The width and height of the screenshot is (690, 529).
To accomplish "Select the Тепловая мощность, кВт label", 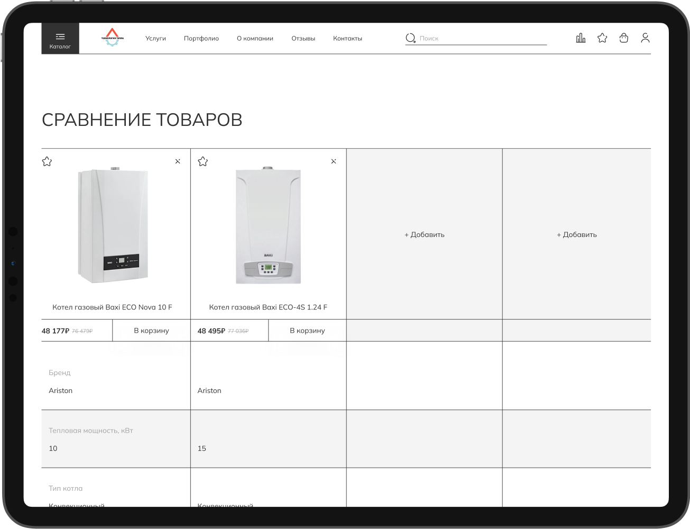I will point(91,431).
